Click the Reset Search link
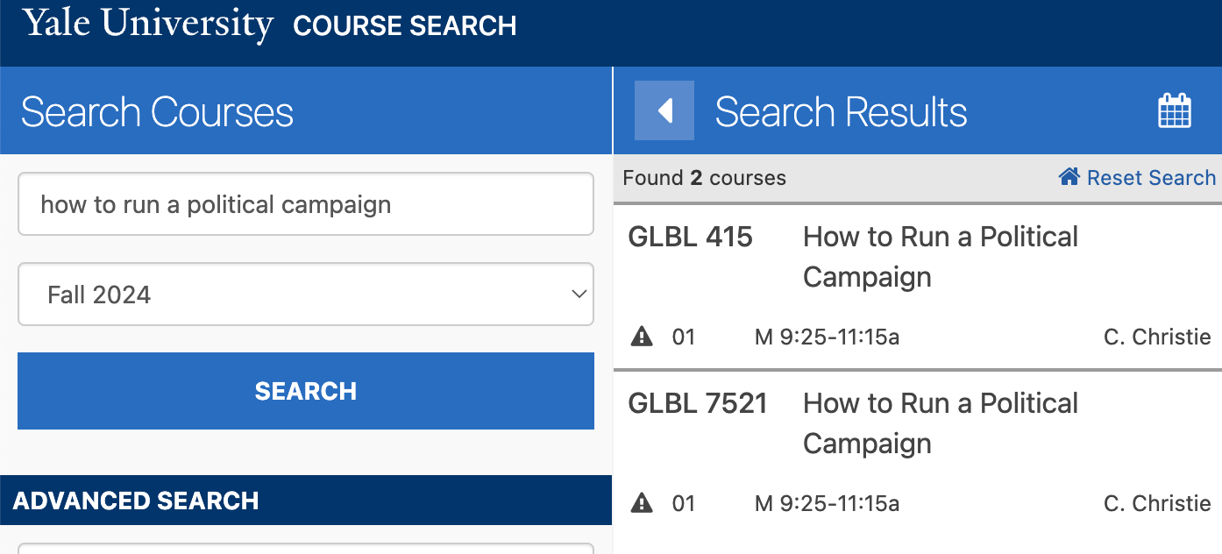The width and height of the screenshot is (1222, 554). tap(1150, 178)
